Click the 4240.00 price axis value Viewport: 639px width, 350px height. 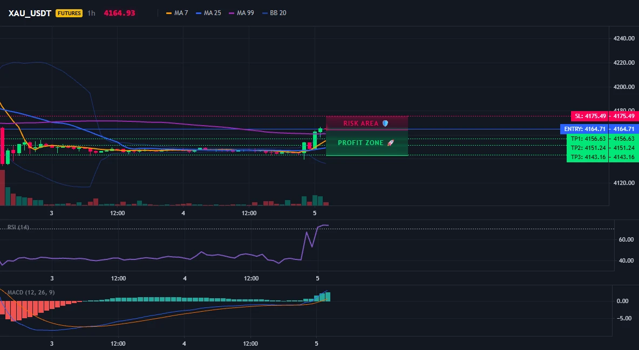pyautogui.click(x=624, y=39)
